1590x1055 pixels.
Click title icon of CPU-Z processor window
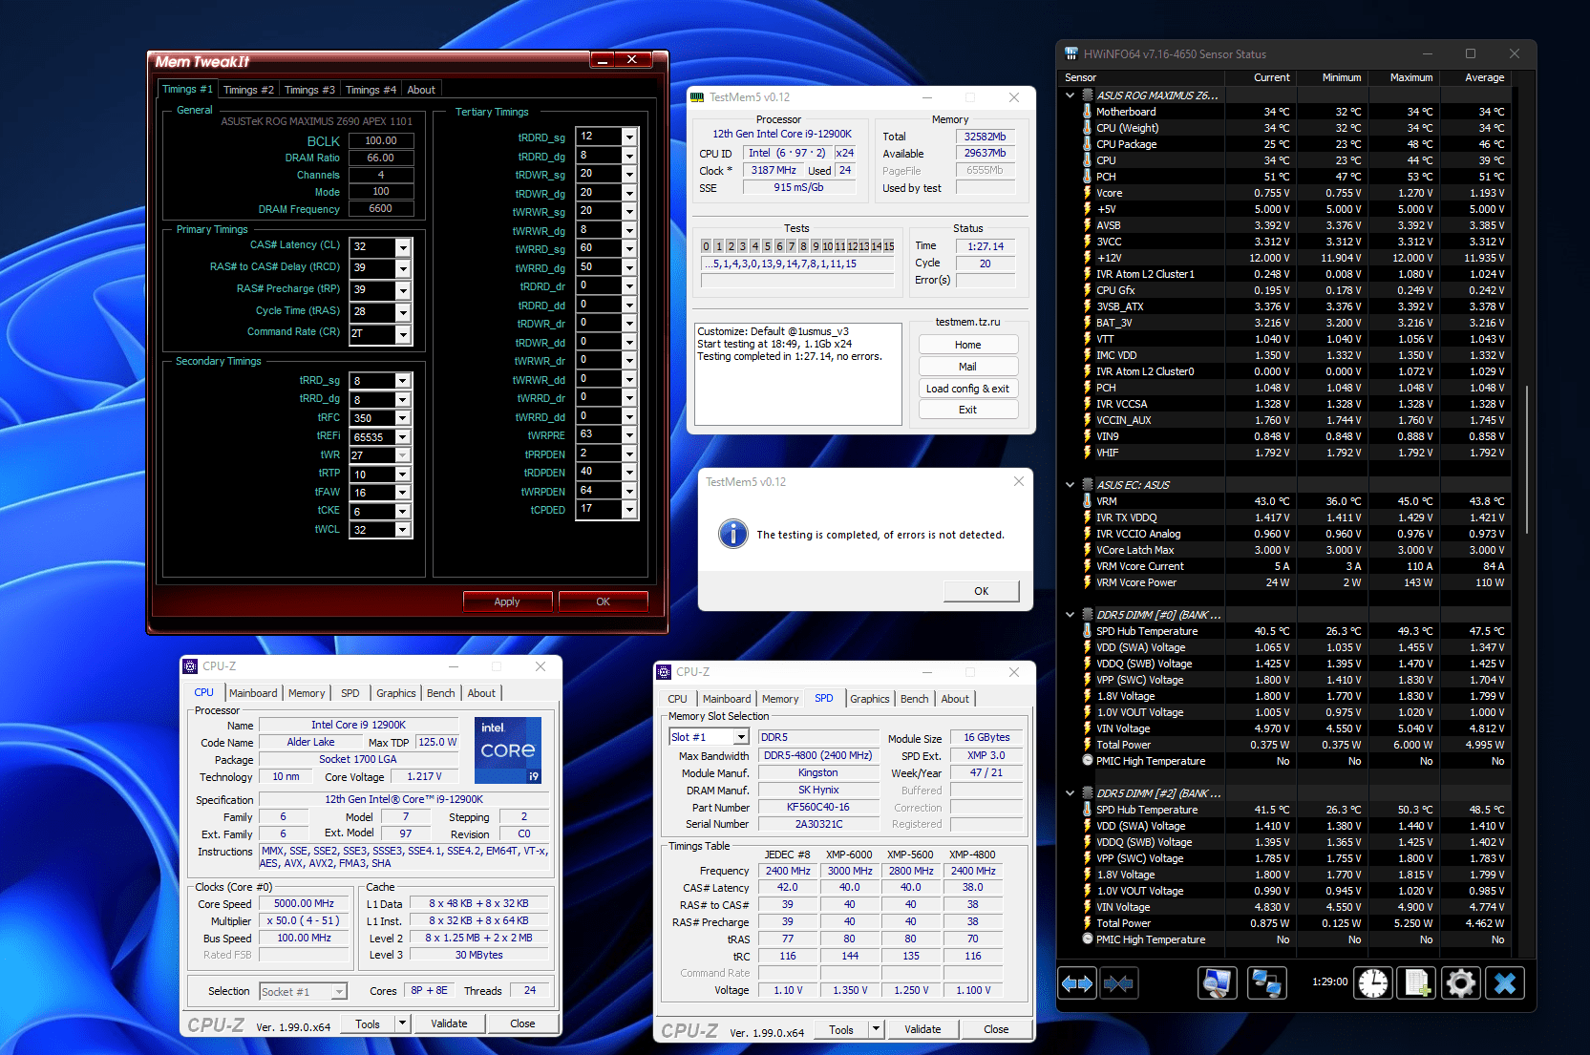[190, 666]
